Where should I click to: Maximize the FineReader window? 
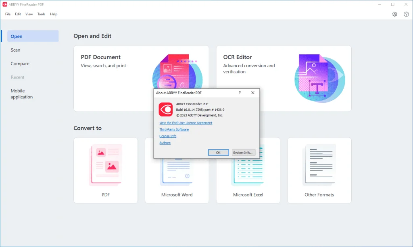[x=393, y=4]
